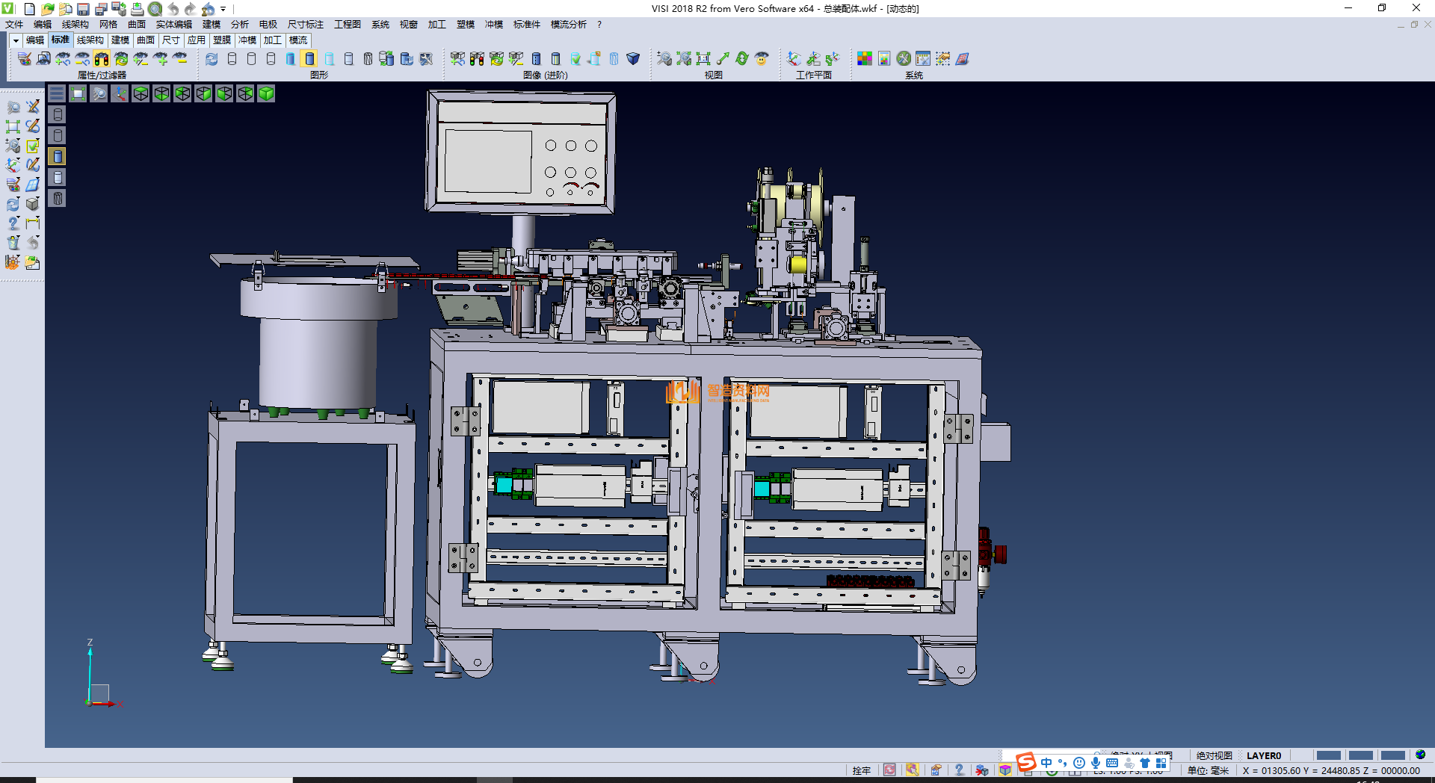
Task: Open the 文件 menu
Action: pyautogui.click(x=14, y=25)
